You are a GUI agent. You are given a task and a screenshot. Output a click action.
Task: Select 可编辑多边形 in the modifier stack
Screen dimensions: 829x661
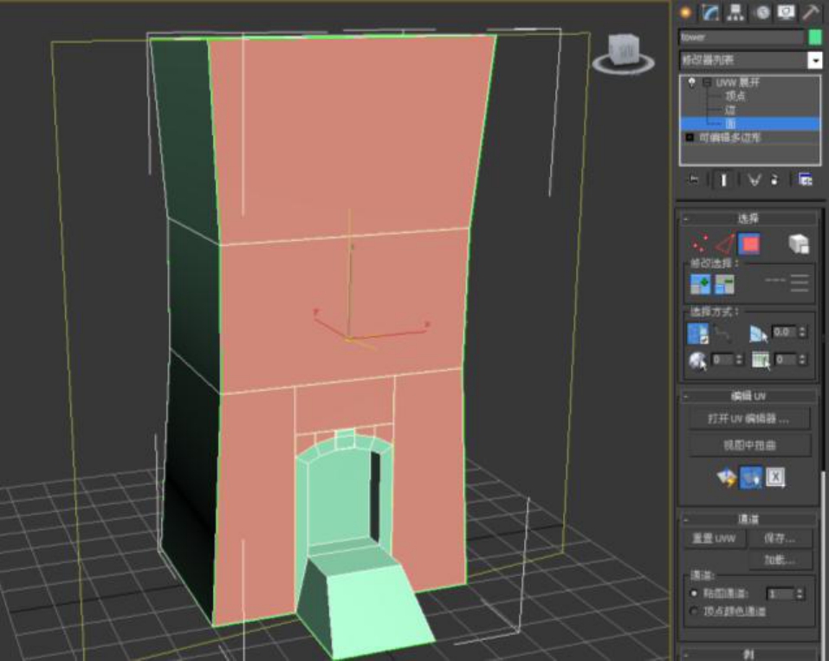click(x=730, y=138)
